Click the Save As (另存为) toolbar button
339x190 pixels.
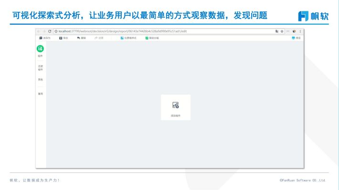click(x=45, y=38)
